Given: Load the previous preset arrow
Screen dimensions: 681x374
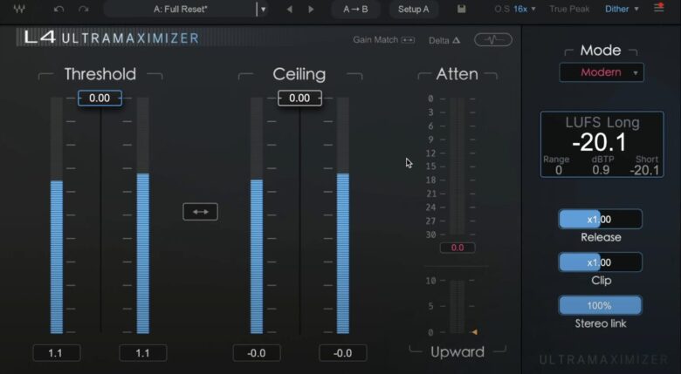Looking at the screenshot, I should pyautogui.click(x=290, y=9).
